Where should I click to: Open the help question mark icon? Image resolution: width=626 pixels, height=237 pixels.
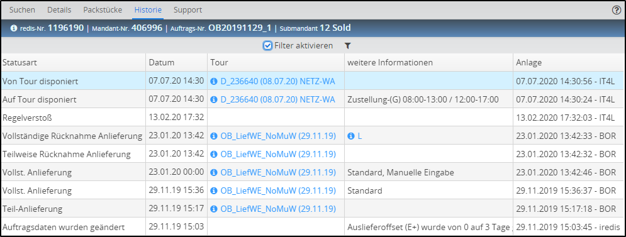tap(617, 11)
